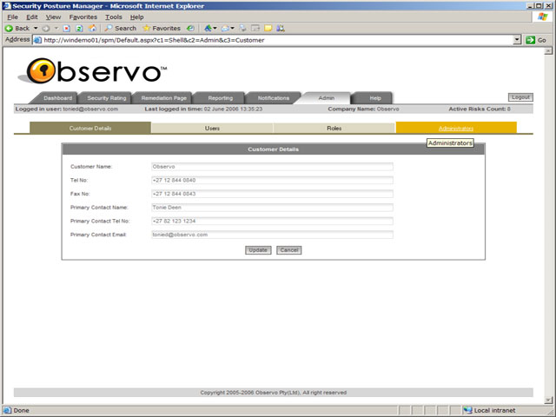
Task: Click the Mail toolbar icon
Action: [225, 29]
